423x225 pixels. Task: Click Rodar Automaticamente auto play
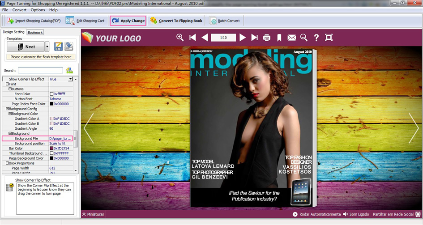point(317,214)
